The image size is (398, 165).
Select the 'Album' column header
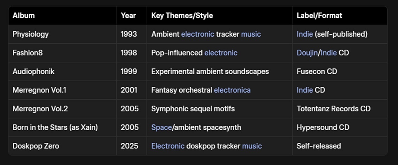(24, 15)
